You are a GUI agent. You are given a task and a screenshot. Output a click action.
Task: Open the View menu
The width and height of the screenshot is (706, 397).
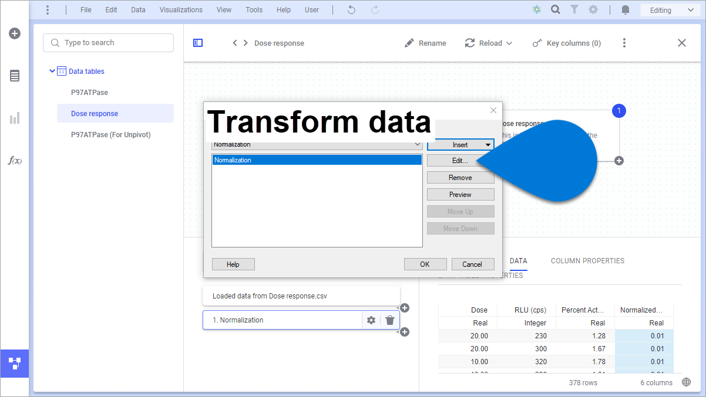click(x=224, y=10)
